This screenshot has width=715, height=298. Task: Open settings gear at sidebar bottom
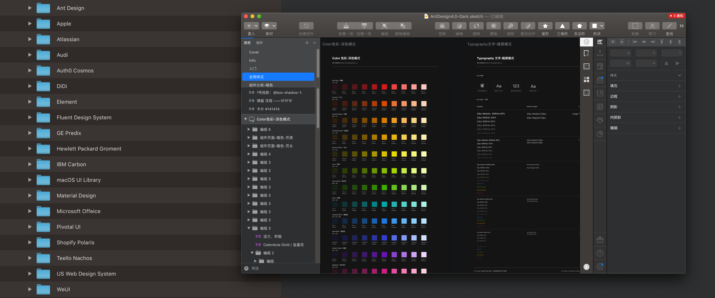point(600,267)
